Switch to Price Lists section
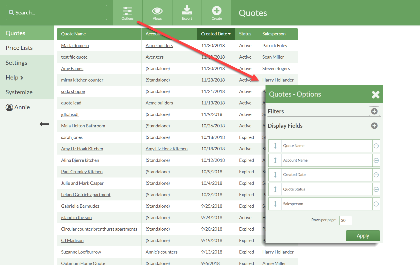This screenshot has width=420, height=265. (x=19, y=48)
